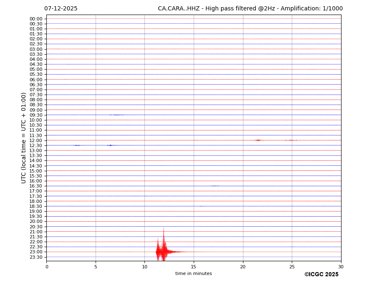Click the small blue blip on 18:30 trace
The image size is (387, 290).
point(200,206)
